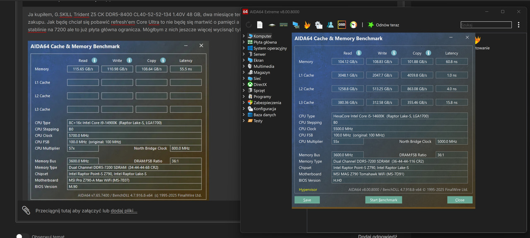Expand the Komputer tree node
530x238 pixels.
coord(244,36)
